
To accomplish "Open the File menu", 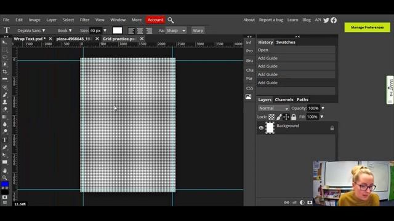I will 6,20.
